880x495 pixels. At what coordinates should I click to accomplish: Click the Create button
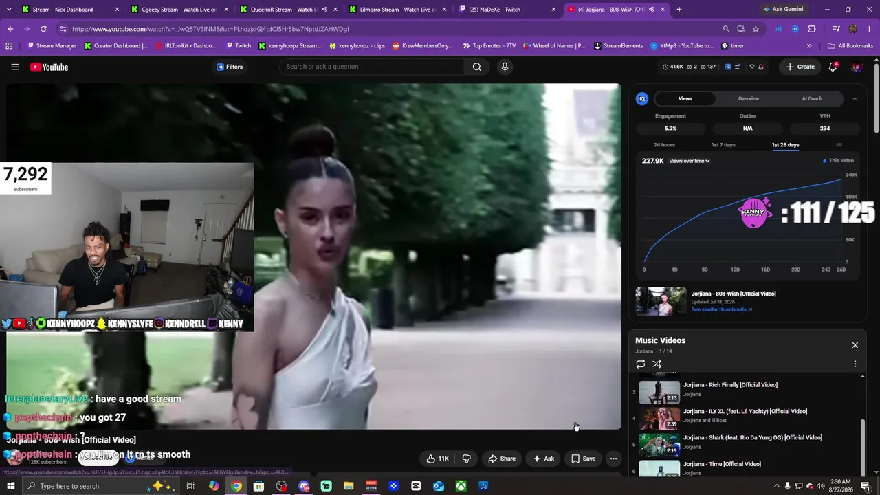[x=800, y=67]
